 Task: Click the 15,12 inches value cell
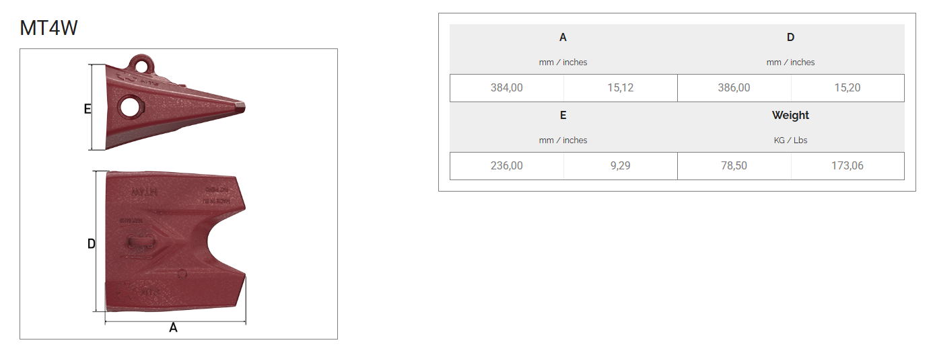coord(620,88)
